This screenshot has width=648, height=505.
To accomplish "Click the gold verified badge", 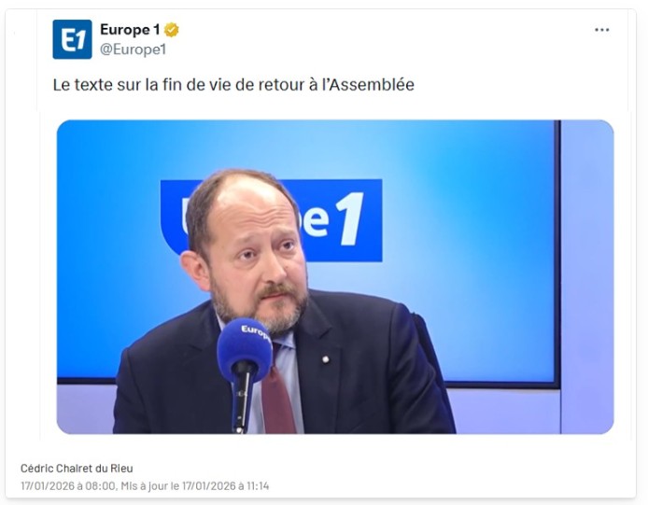I will 172,30.
